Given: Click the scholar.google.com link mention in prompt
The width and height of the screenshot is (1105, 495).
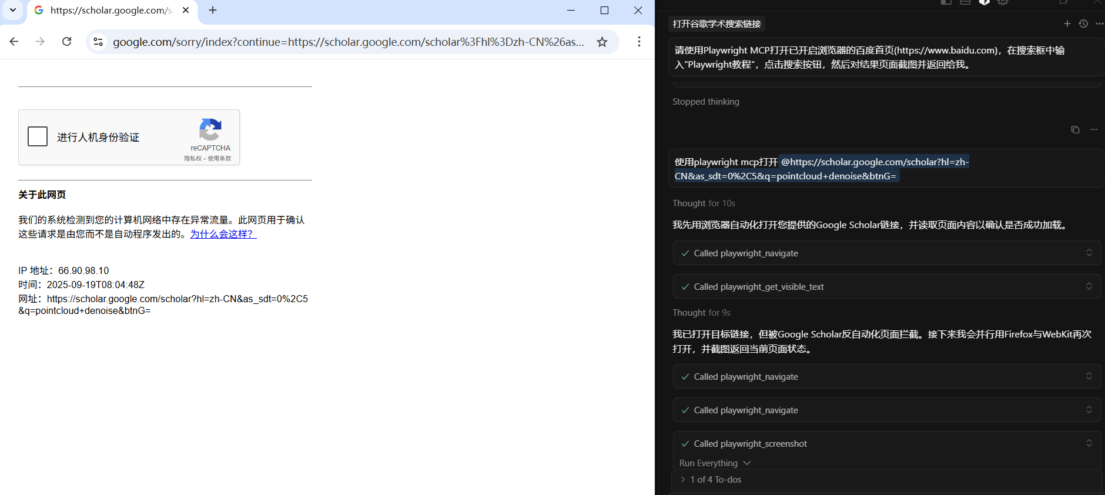Looking at the screenshot, I should 822,169.
